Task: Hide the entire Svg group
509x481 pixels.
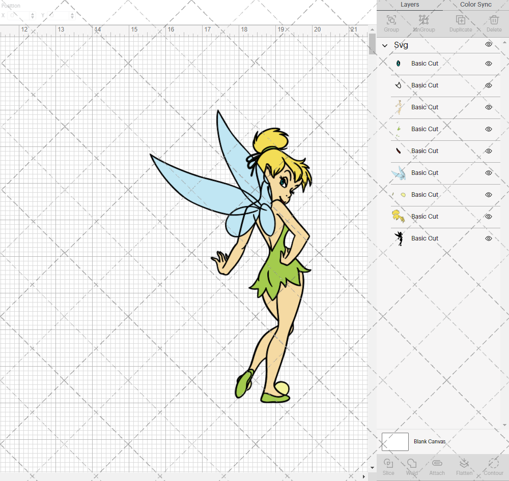Action: tap(489, 44)
